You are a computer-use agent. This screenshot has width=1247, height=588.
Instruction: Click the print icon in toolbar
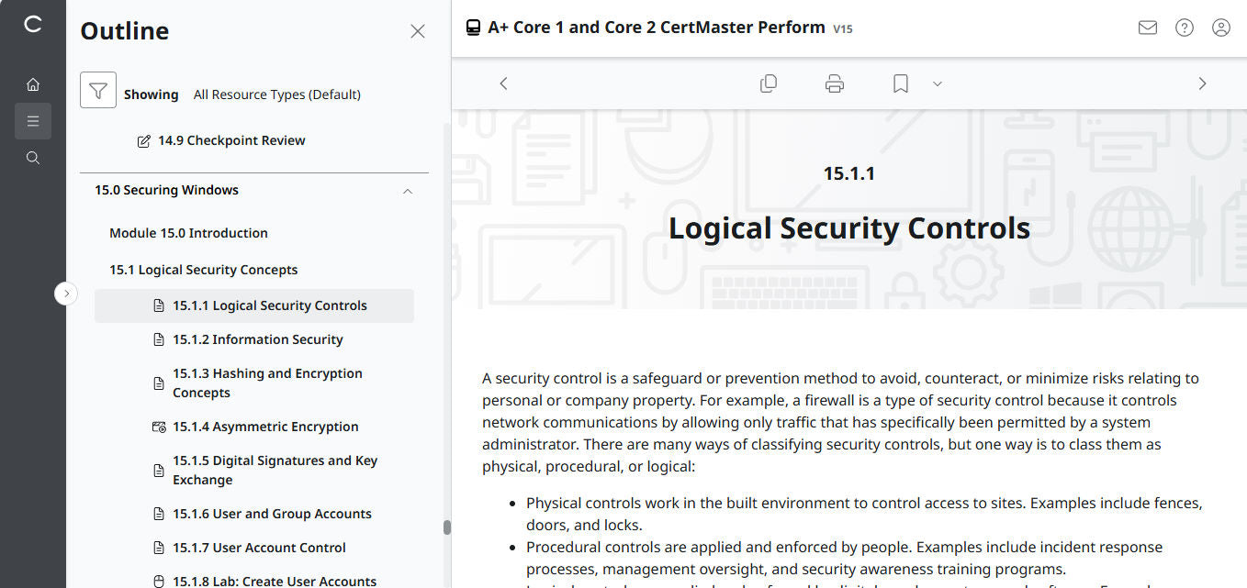coord(835,83)
